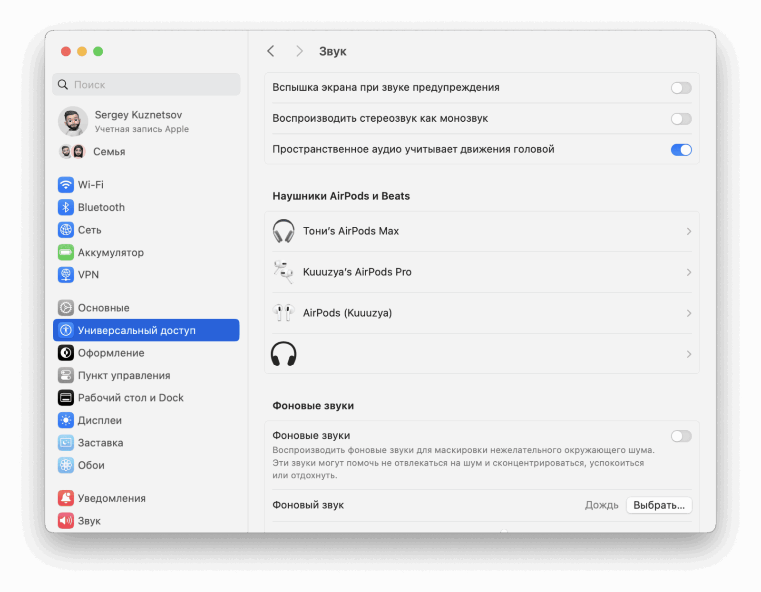Viewport: 761px width, 592px height.
Task: Click the magnifying glass search icon
Action: click(63, 85)
